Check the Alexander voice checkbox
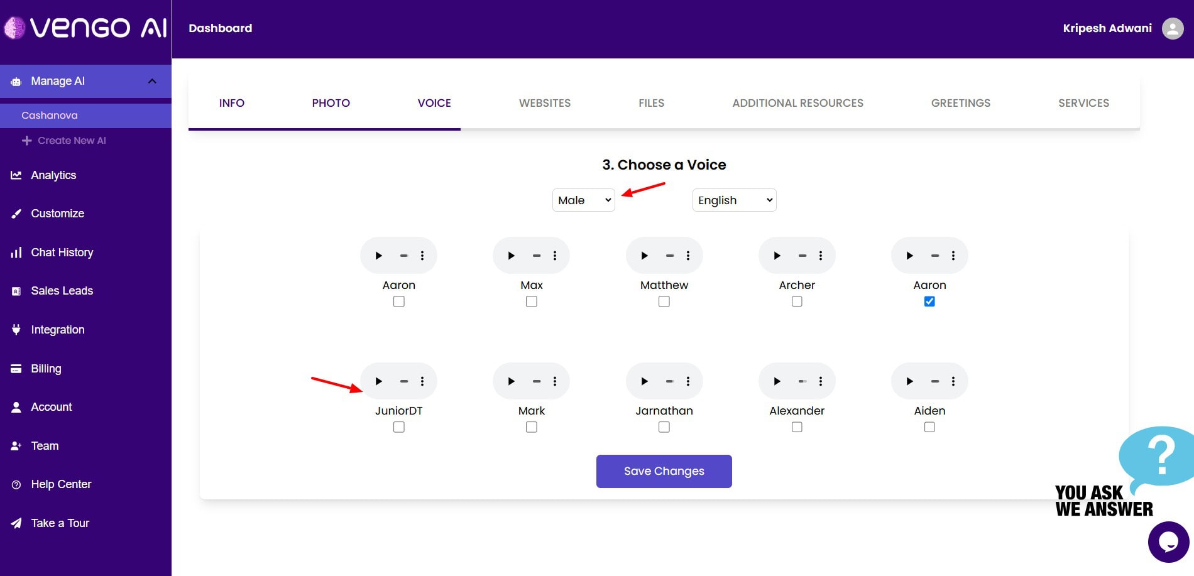Screen dimensions: 1194x576 coord(797,427)
